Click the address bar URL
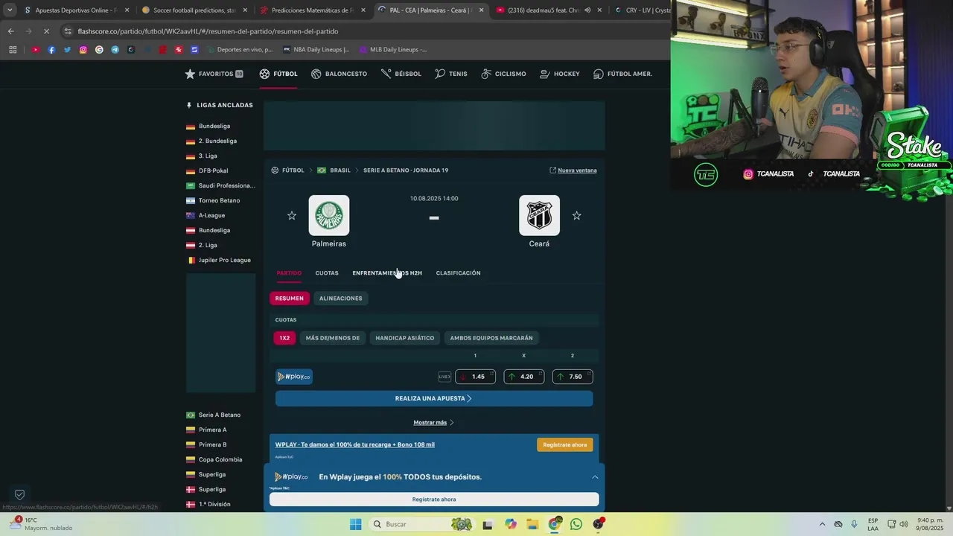953x536 pixels. pyautogui.click(x=208, y=31)
